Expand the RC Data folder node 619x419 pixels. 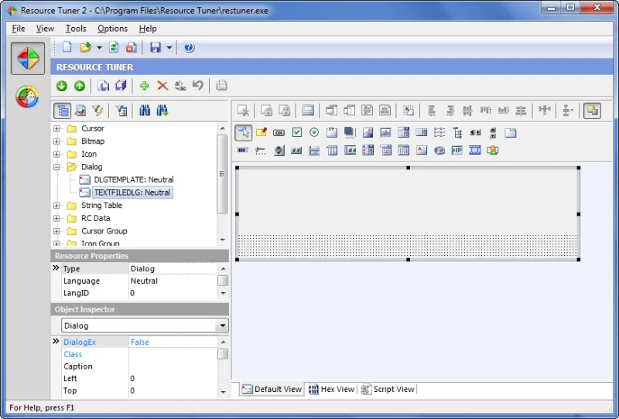point(56,218)
